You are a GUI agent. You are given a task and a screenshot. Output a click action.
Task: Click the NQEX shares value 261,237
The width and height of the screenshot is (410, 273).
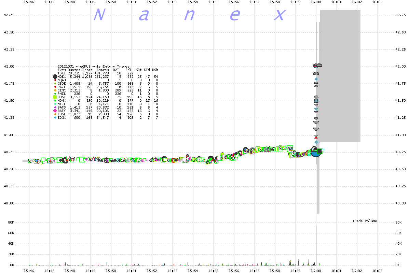(102, 76)
